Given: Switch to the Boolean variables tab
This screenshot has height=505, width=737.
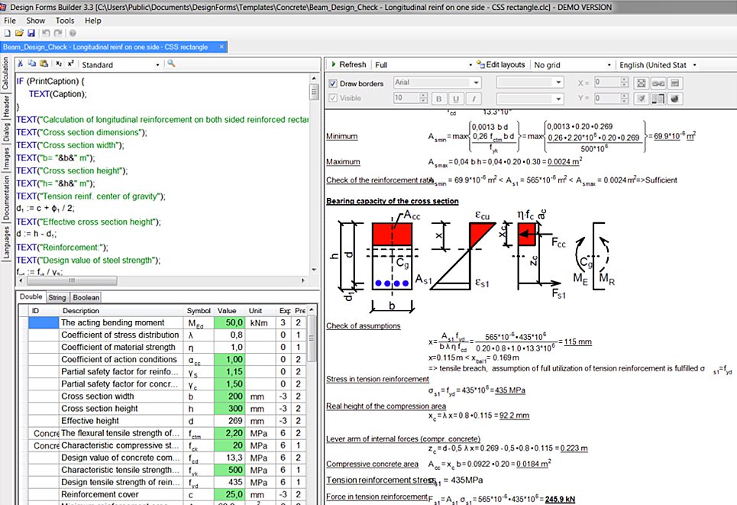Looking at the screenshot, I should tap(86, 298).
